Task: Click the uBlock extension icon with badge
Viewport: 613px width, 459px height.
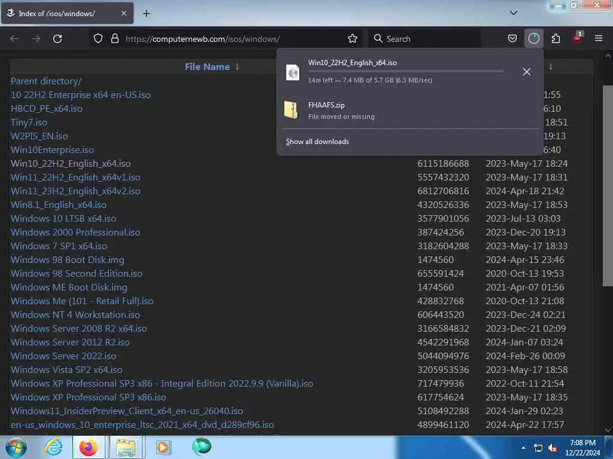Action: click(x=578, y=38)
